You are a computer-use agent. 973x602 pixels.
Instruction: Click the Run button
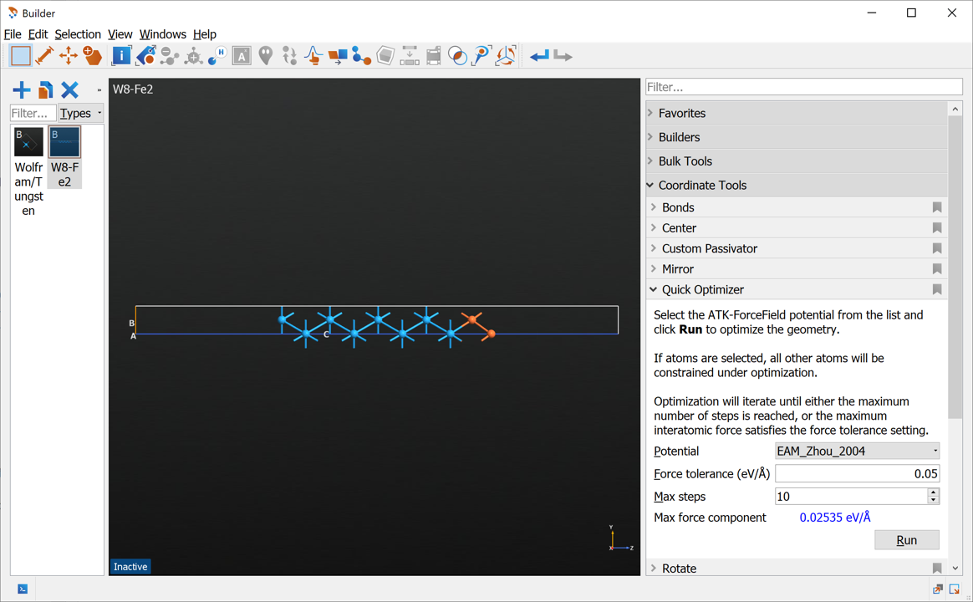click(906, 540)
